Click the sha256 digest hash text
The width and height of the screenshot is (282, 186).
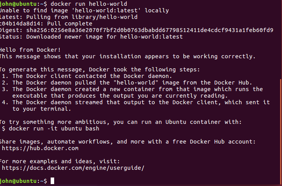point(149,30)
